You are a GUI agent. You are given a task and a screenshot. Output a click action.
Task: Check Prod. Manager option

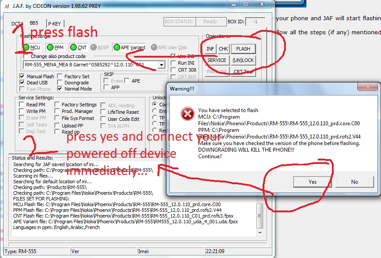point(57,111)
